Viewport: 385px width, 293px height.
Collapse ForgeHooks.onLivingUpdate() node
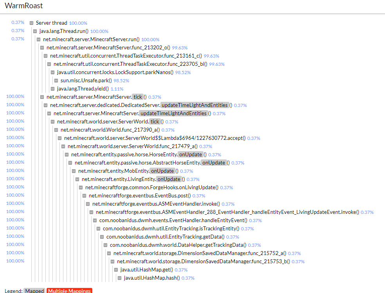point(81,188)
